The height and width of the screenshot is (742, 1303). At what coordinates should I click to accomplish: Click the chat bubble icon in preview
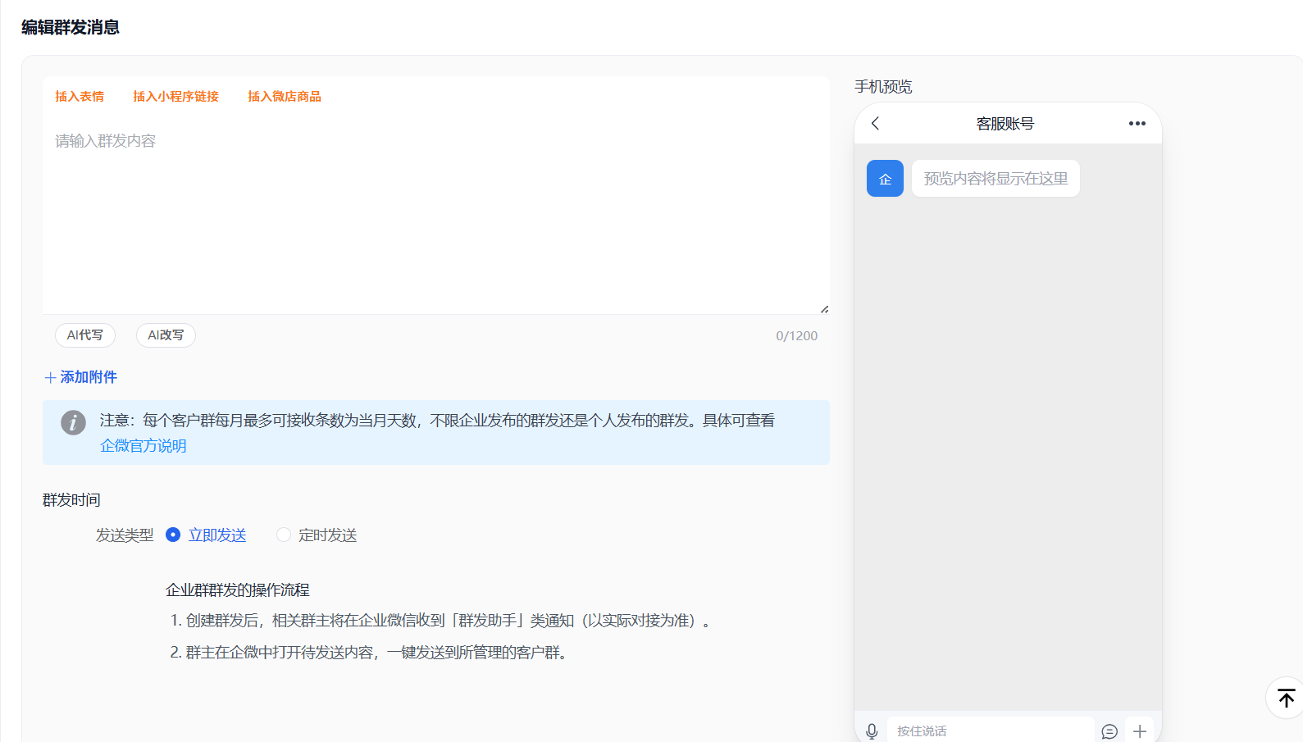(x=1109, y=731)
